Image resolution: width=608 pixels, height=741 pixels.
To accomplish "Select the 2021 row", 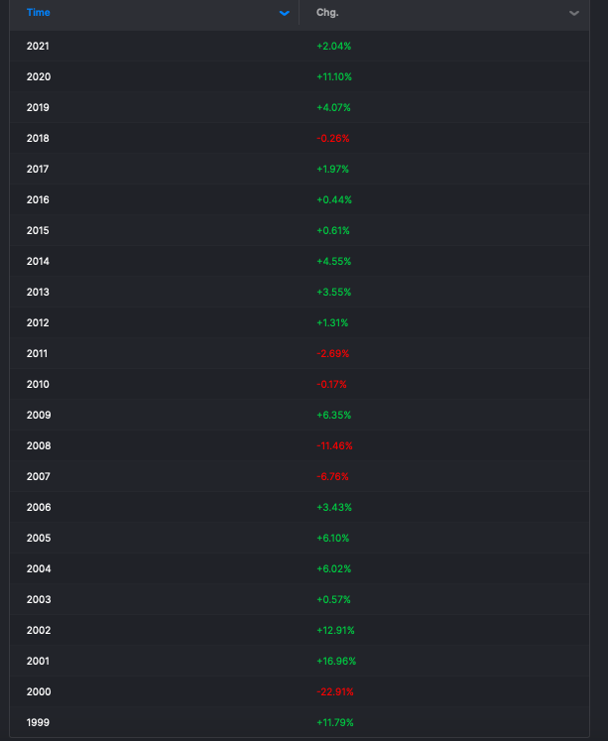I will pyautogui.click(x=300, y=47).
